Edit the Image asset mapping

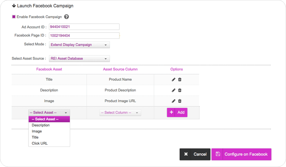click(x=173, y=101)
